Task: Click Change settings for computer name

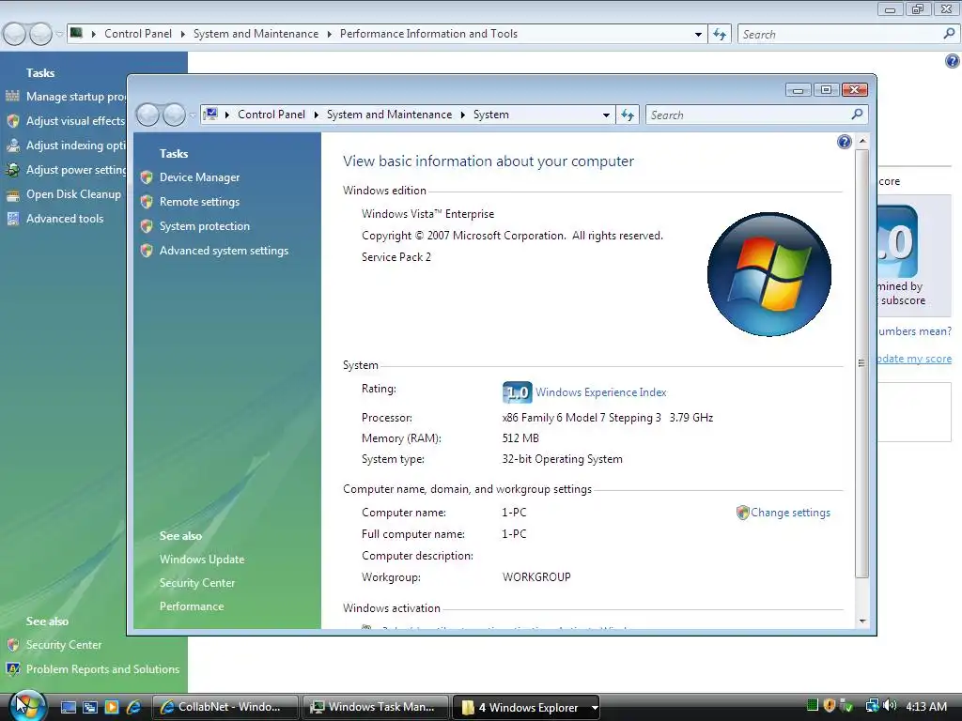Action: coord(790,513)
